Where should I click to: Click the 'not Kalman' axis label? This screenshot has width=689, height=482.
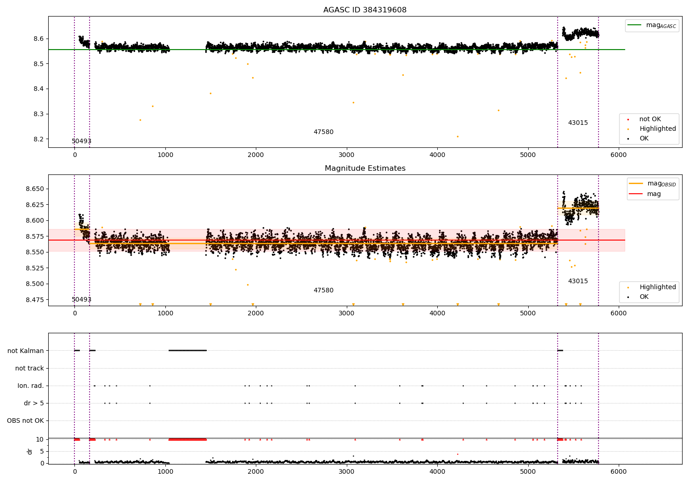[x=26, y=351]
